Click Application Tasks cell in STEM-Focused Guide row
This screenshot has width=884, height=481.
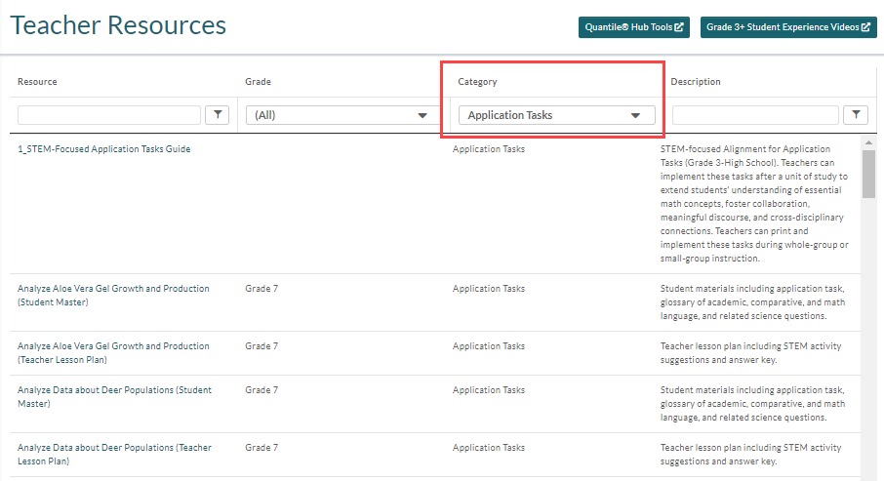[488, 149]
